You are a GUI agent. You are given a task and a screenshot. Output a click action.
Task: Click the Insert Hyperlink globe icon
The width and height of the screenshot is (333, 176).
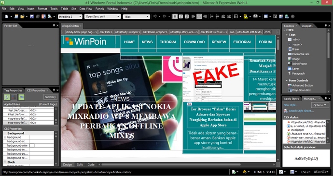coord(287,16)
